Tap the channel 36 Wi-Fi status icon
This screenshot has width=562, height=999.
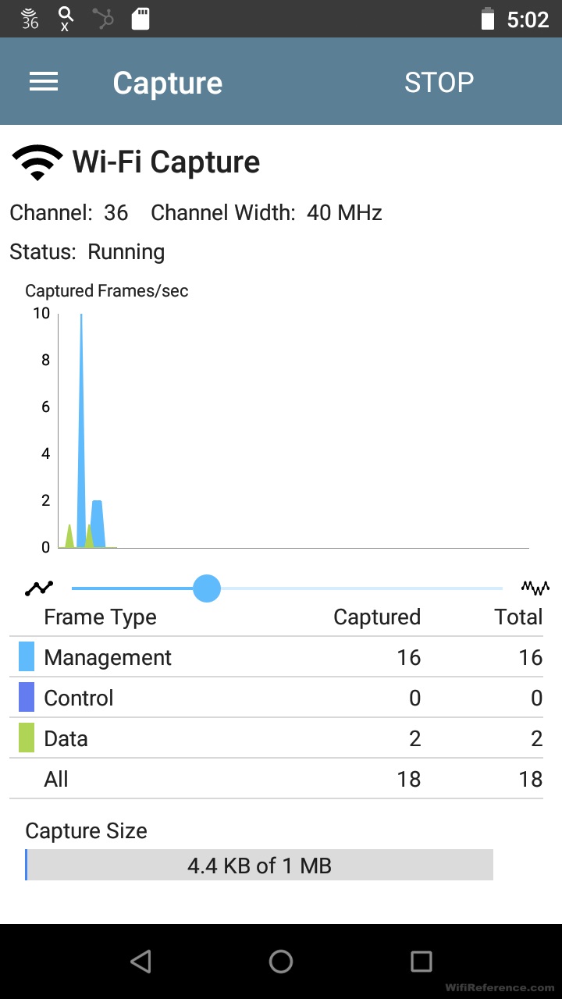click(30, 19)
